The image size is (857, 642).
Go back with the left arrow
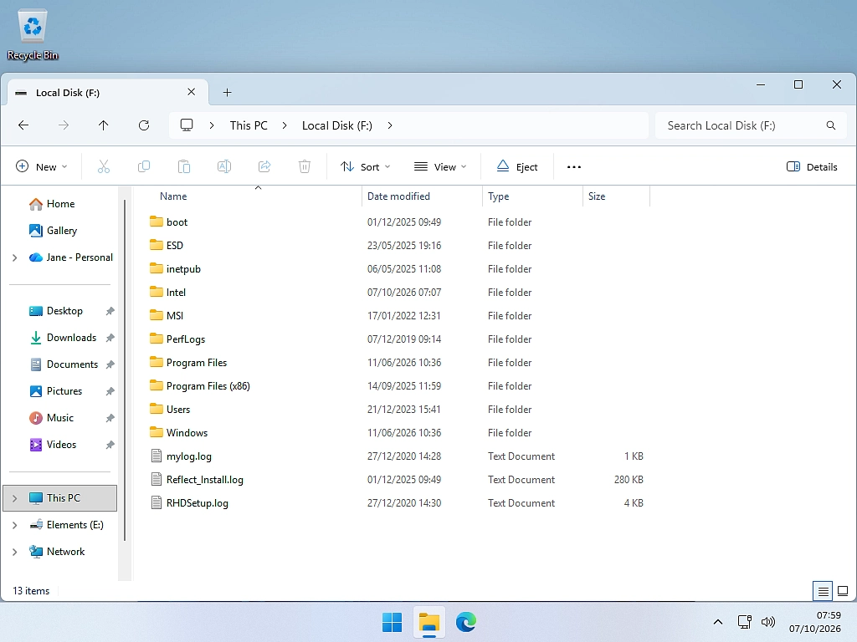(23, 125)
